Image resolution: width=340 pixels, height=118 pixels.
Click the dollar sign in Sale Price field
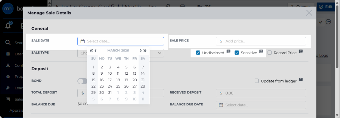(221, 41)
